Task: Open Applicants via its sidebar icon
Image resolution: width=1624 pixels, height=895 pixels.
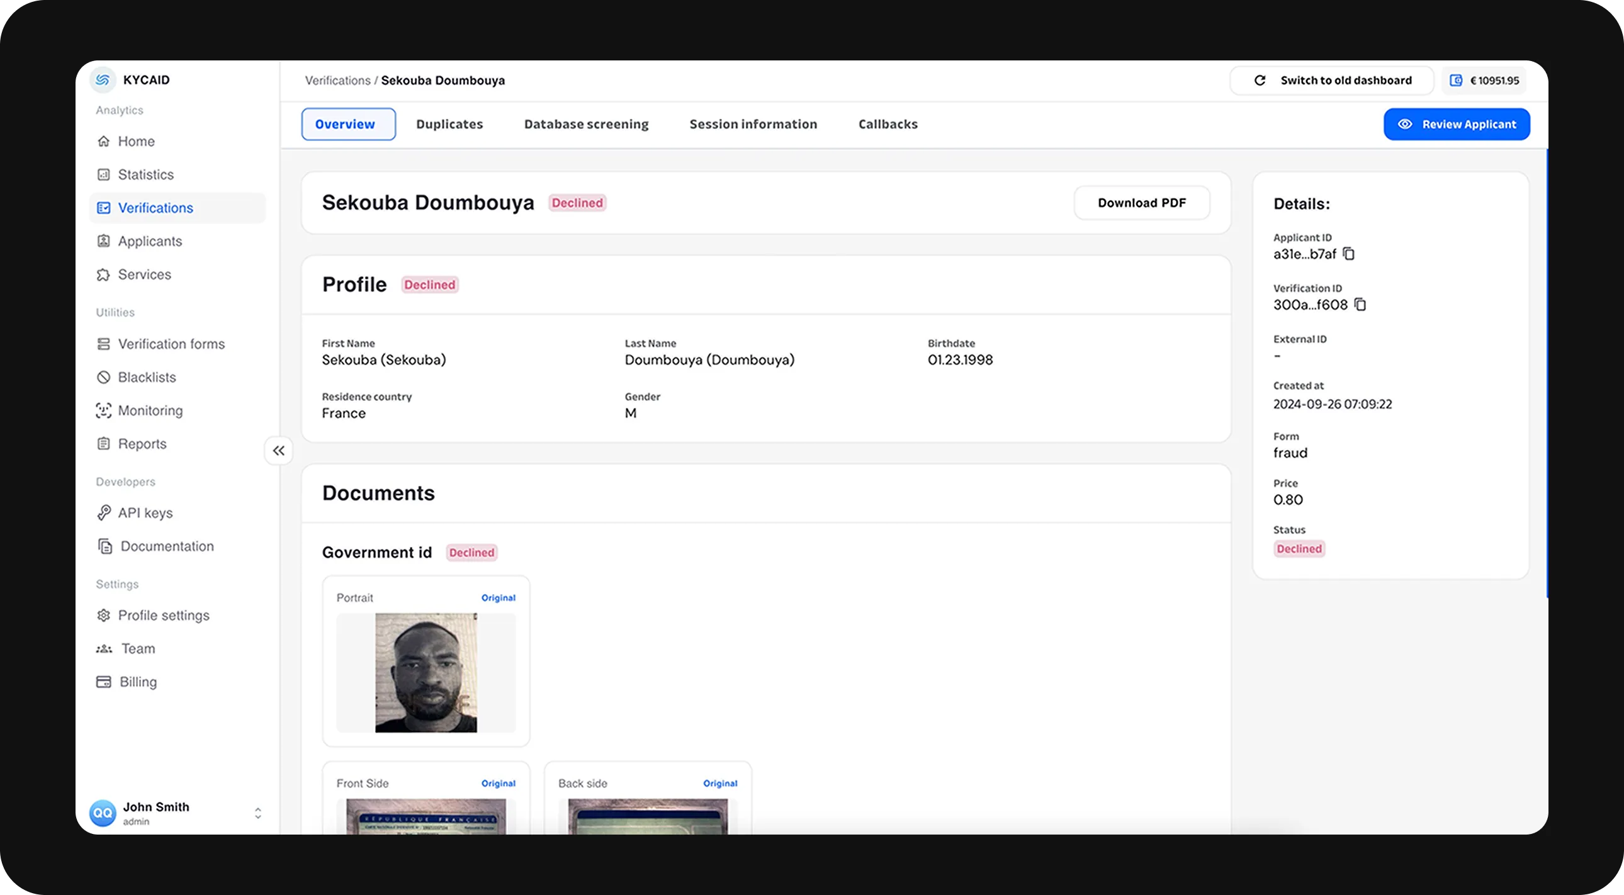Action: point(104,241)
